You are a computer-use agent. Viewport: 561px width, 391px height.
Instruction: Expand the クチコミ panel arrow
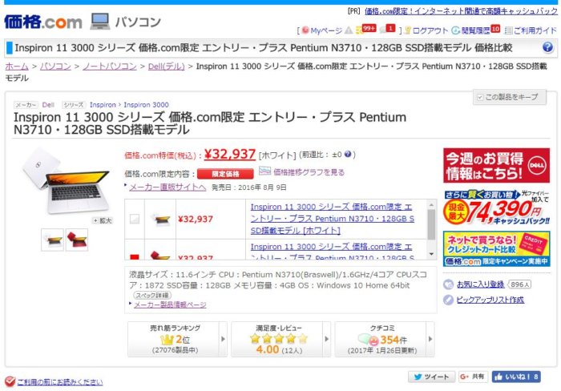(x=430, y=339)
